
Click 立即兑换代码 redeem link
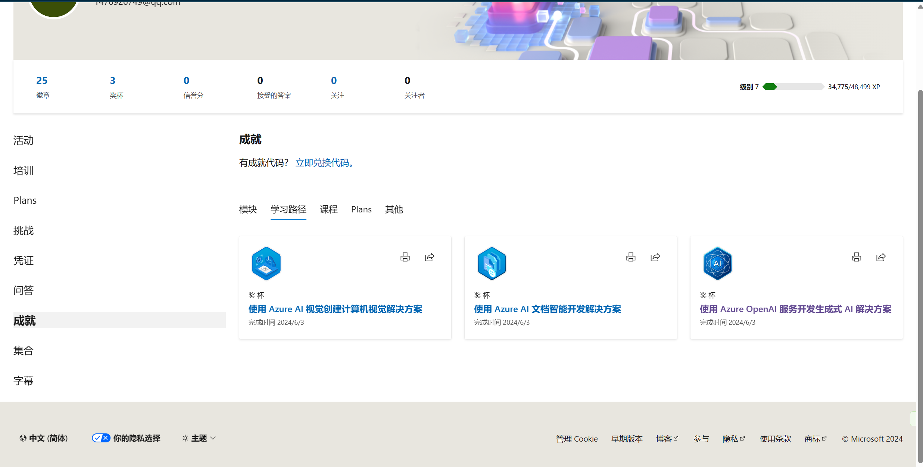click(324, 163)
